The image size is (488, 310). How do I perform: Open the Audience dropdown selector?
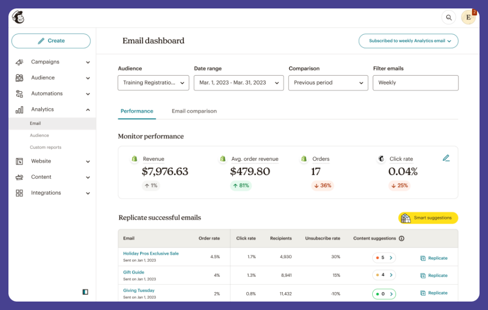(x=153, y=83)
